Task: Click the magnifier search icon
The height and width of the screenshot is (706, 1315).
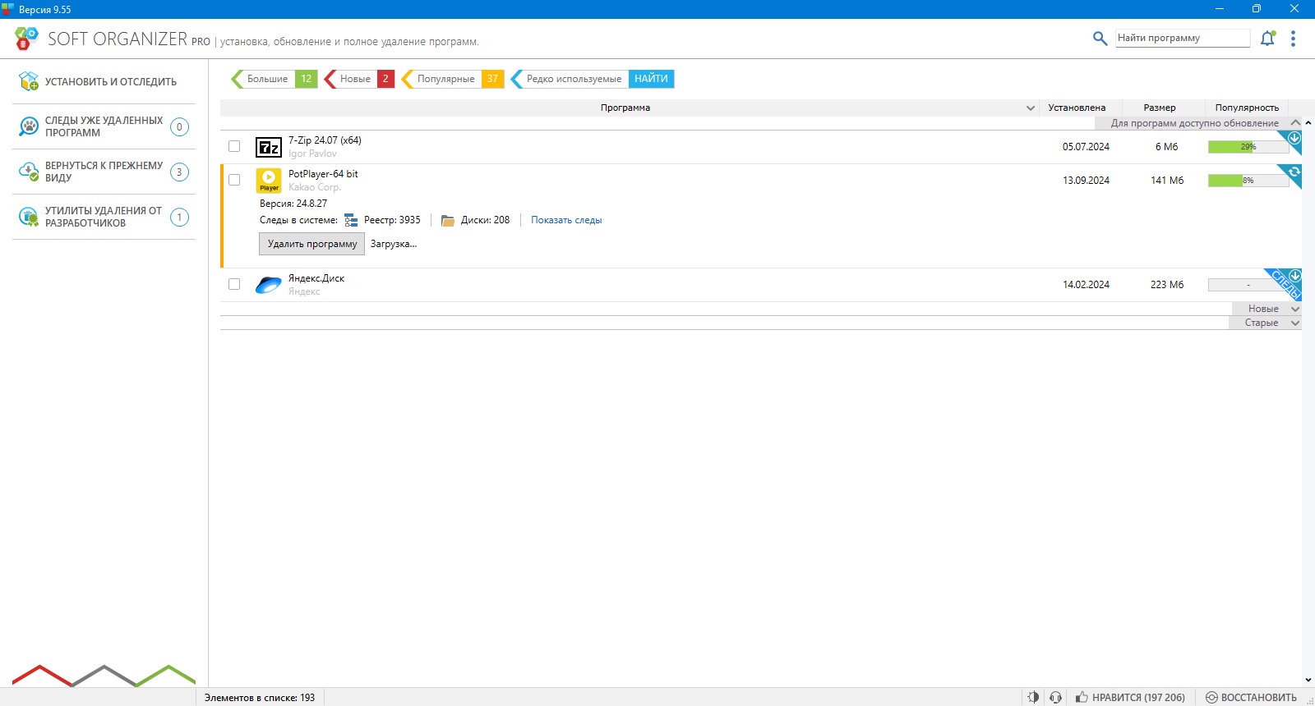Action: 1100,38
